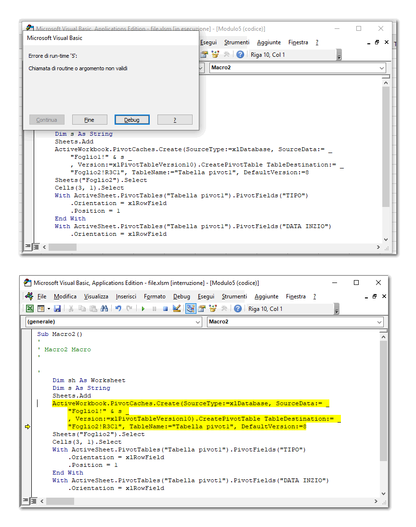Click Full Module View toggle in lower window
This screenshot has height=527, width=416.
pyautogui.click(x=34, y=501)
